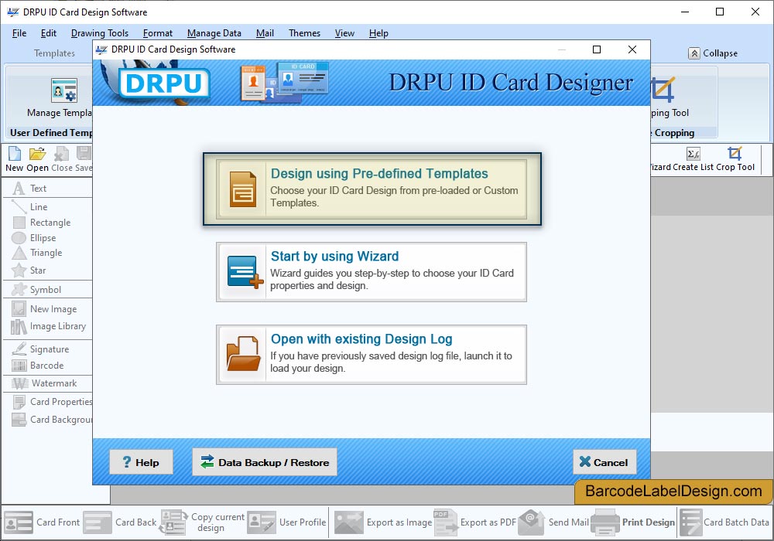The height and width of the screenshot is (541, 774).
Task: Open Design using Pre-defined Templates option
Action: [x=372, y=189]
